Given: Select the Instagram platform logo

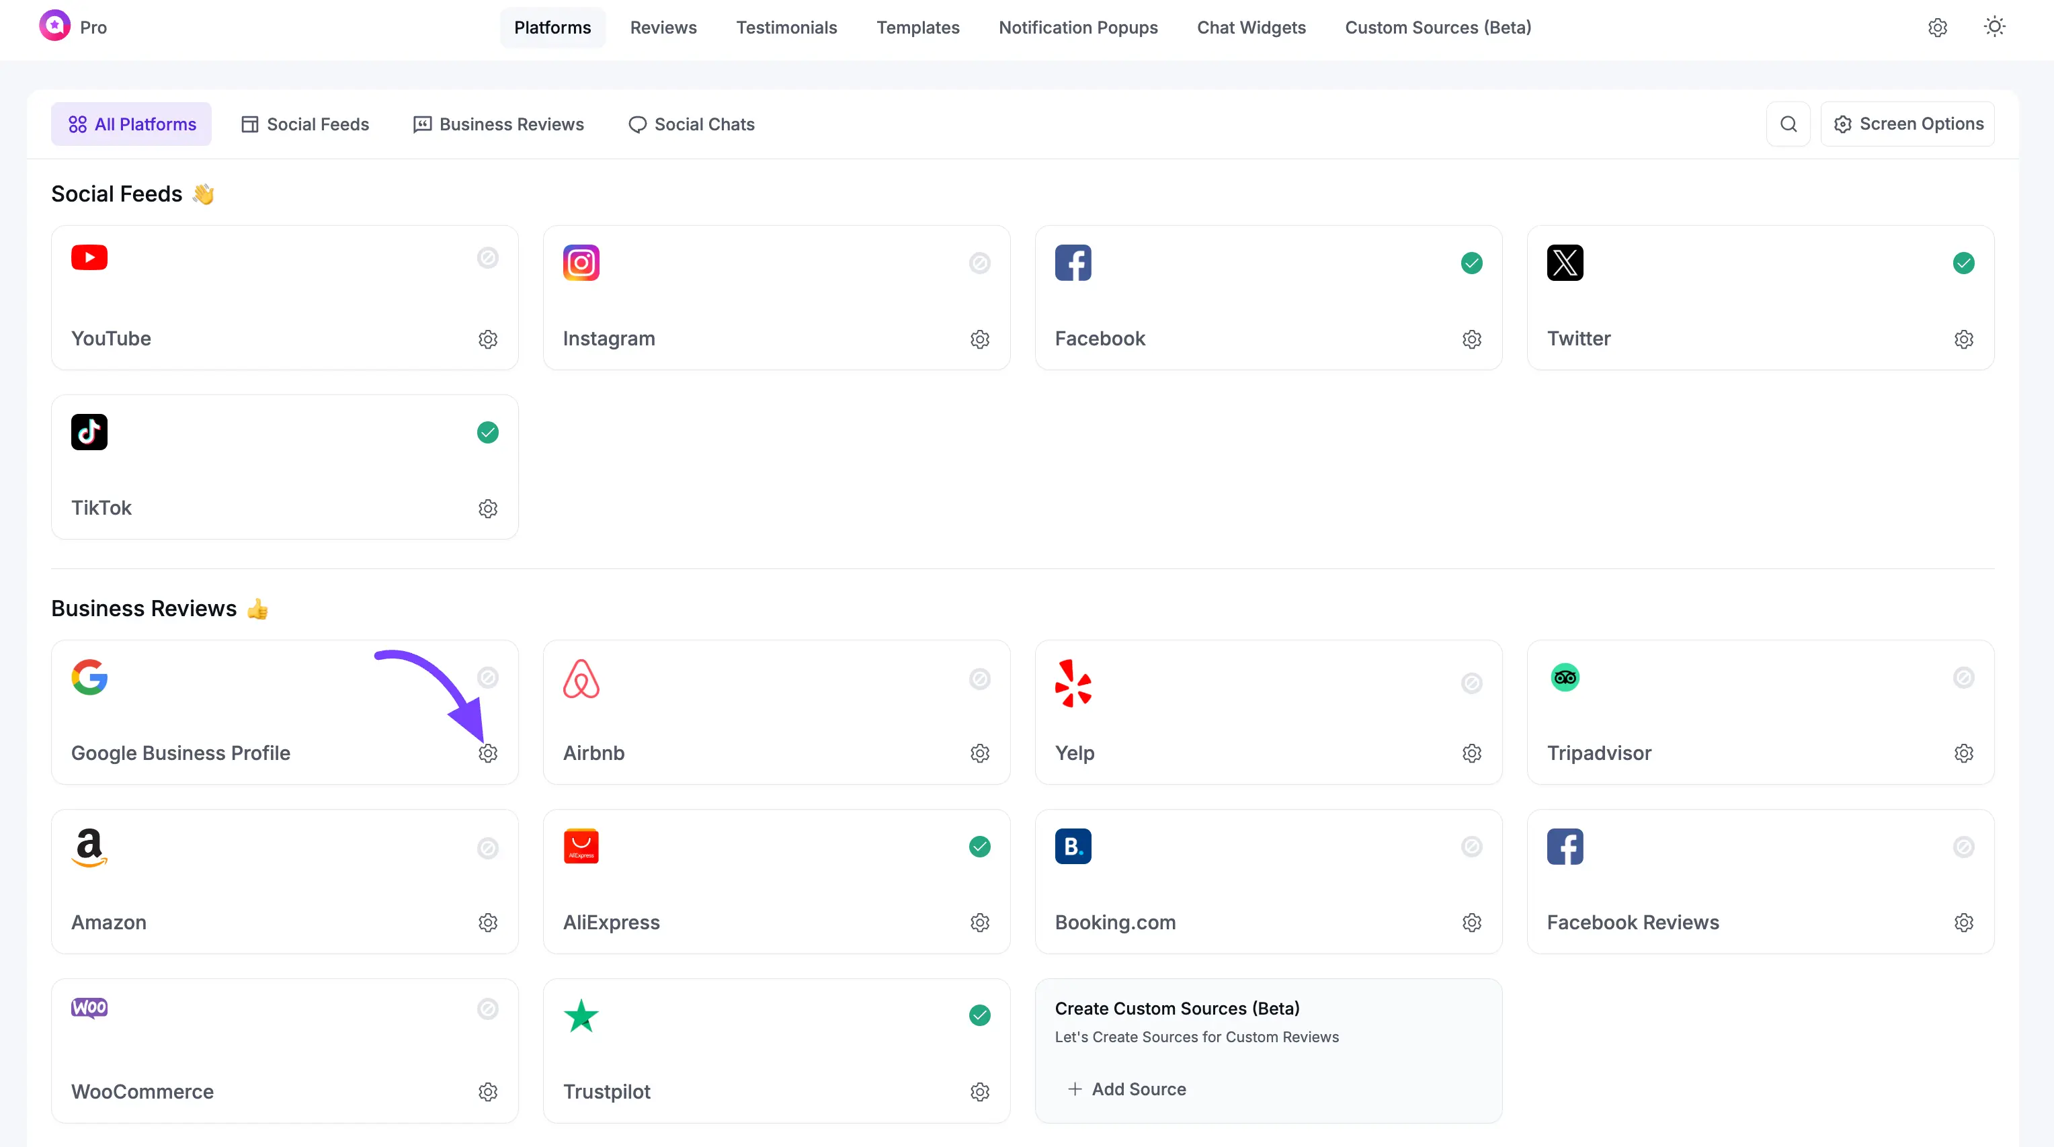Looking at the screenshot, I should pyautogui.click(x=581, y=262).
